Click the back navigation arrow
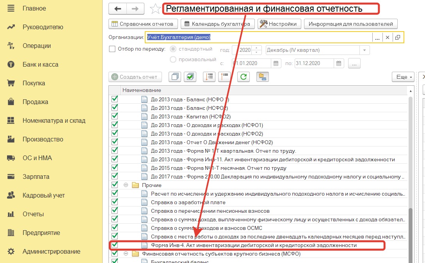The height and width of the screenshot is (263, 425). [x=117, y=9]
